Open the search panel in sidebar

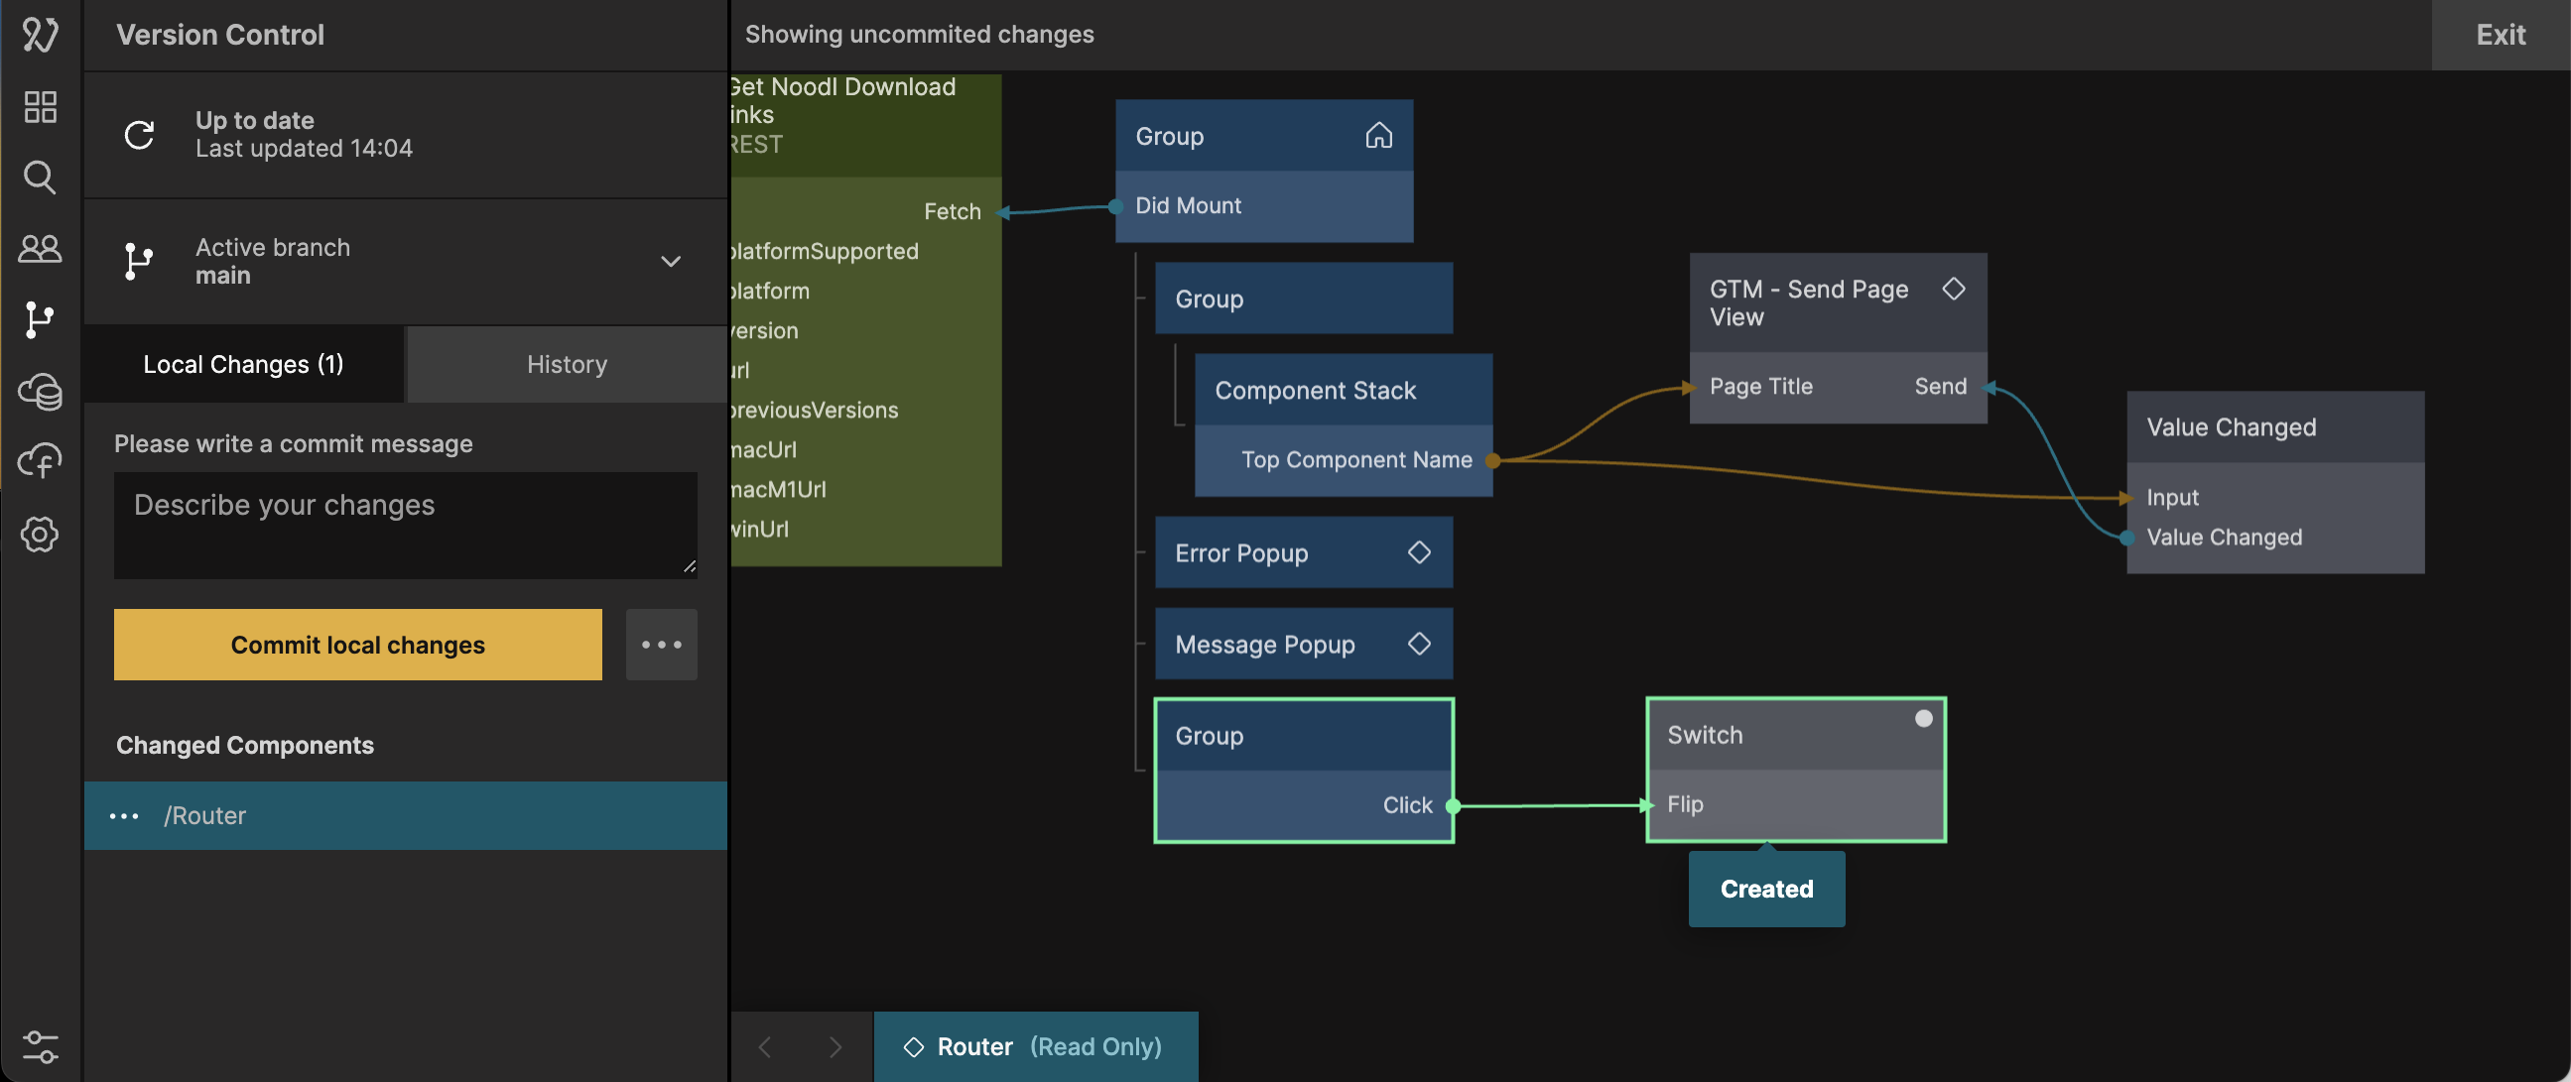40,178
